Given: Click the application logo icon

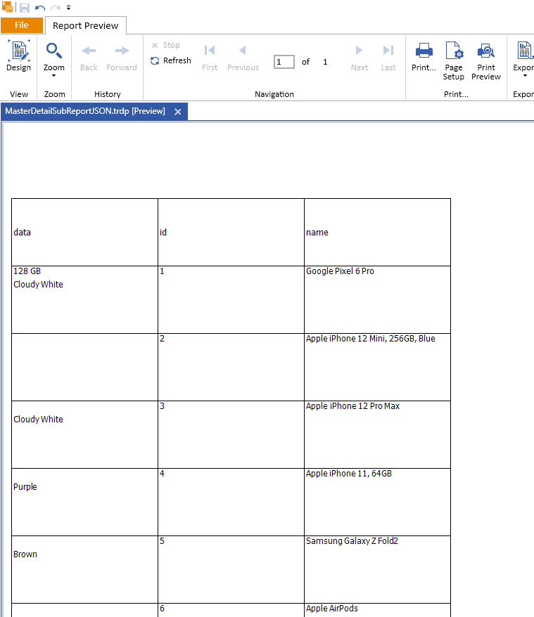Looking at the screenshot, I should (8, 7).
